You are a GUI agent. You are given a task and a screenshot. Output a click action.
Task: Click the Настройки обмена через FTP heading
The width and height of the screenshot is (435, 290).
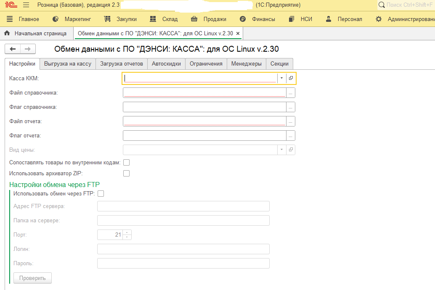pos(54,185)
